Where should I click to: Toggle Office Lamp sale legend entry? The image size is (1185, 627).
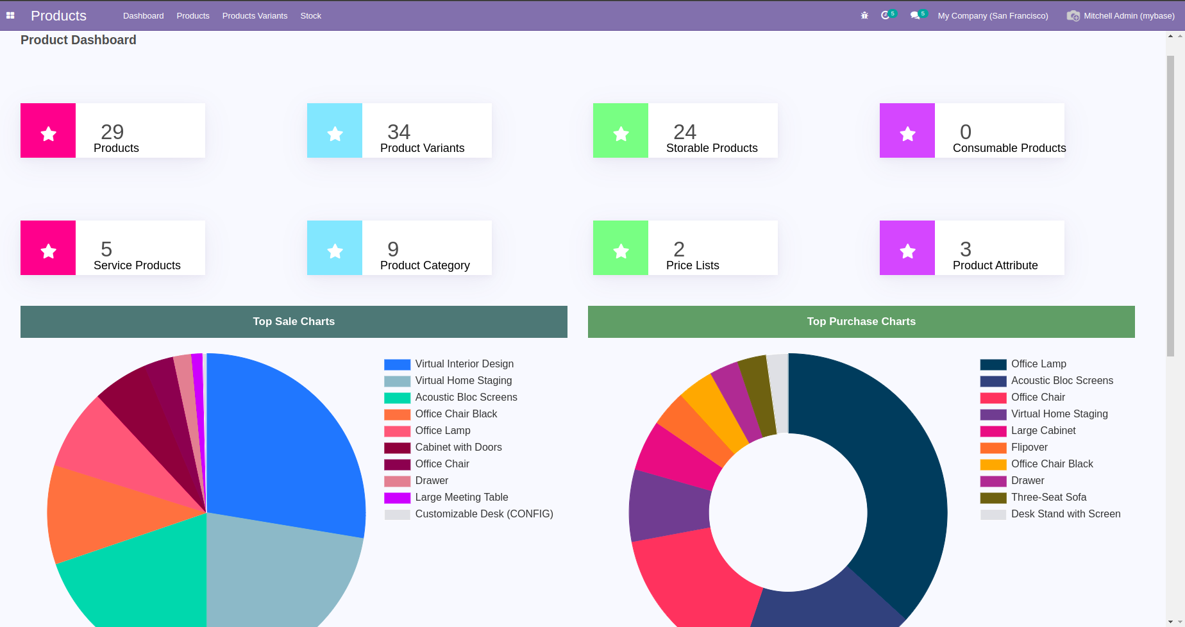point(427,431)
